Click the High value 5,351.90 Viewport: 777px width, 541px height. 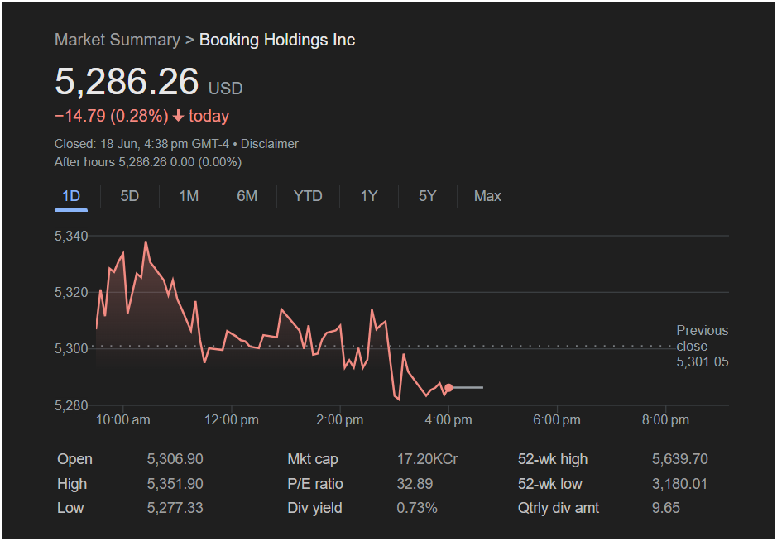(175, 484)
